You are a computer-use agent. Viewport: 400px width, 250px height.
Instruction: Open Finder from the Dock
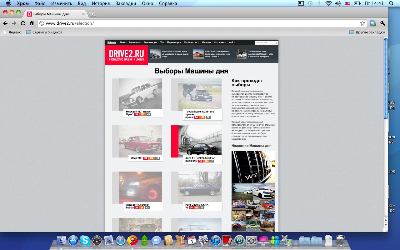tap(61, 240)
